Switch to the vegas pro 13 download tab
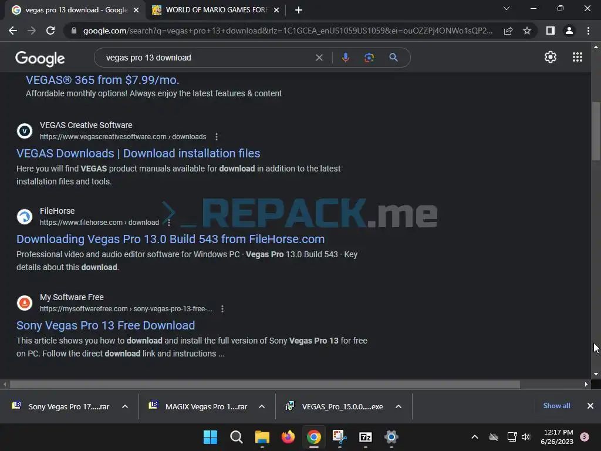 [75, 10]
